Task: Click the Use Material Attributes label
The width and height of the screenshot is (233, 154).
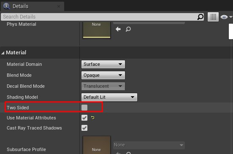Action: pos(31,118)
